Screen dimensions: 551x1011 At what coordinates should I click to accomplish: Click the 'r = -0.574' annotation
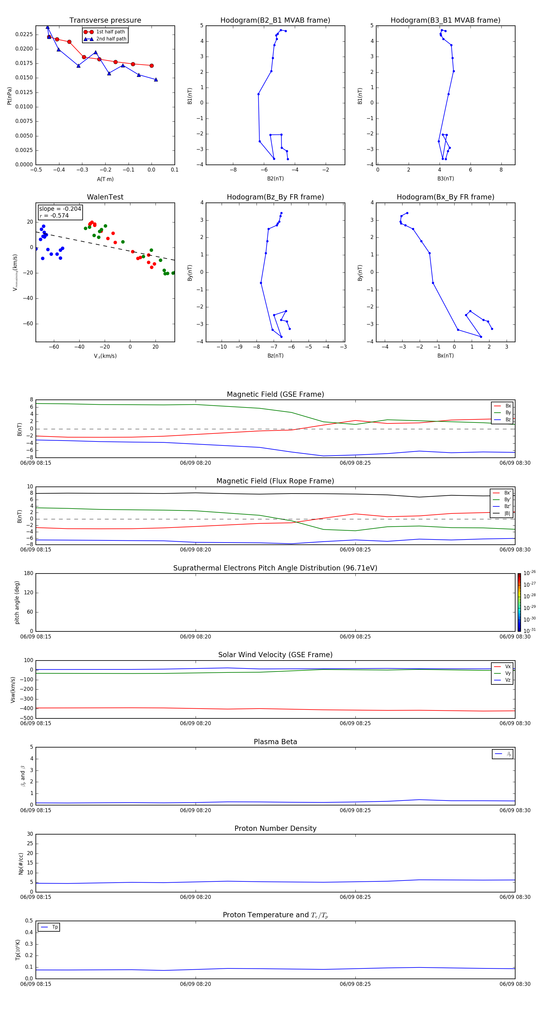[x=54, y=215]
